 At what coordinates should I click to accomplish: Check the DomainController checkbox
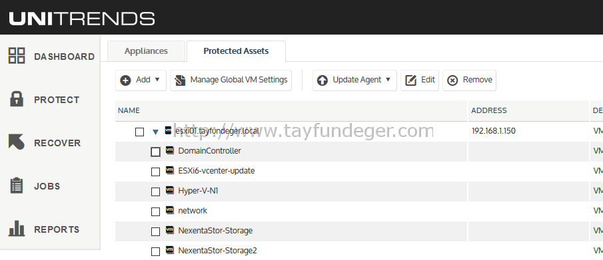point(155,152)
